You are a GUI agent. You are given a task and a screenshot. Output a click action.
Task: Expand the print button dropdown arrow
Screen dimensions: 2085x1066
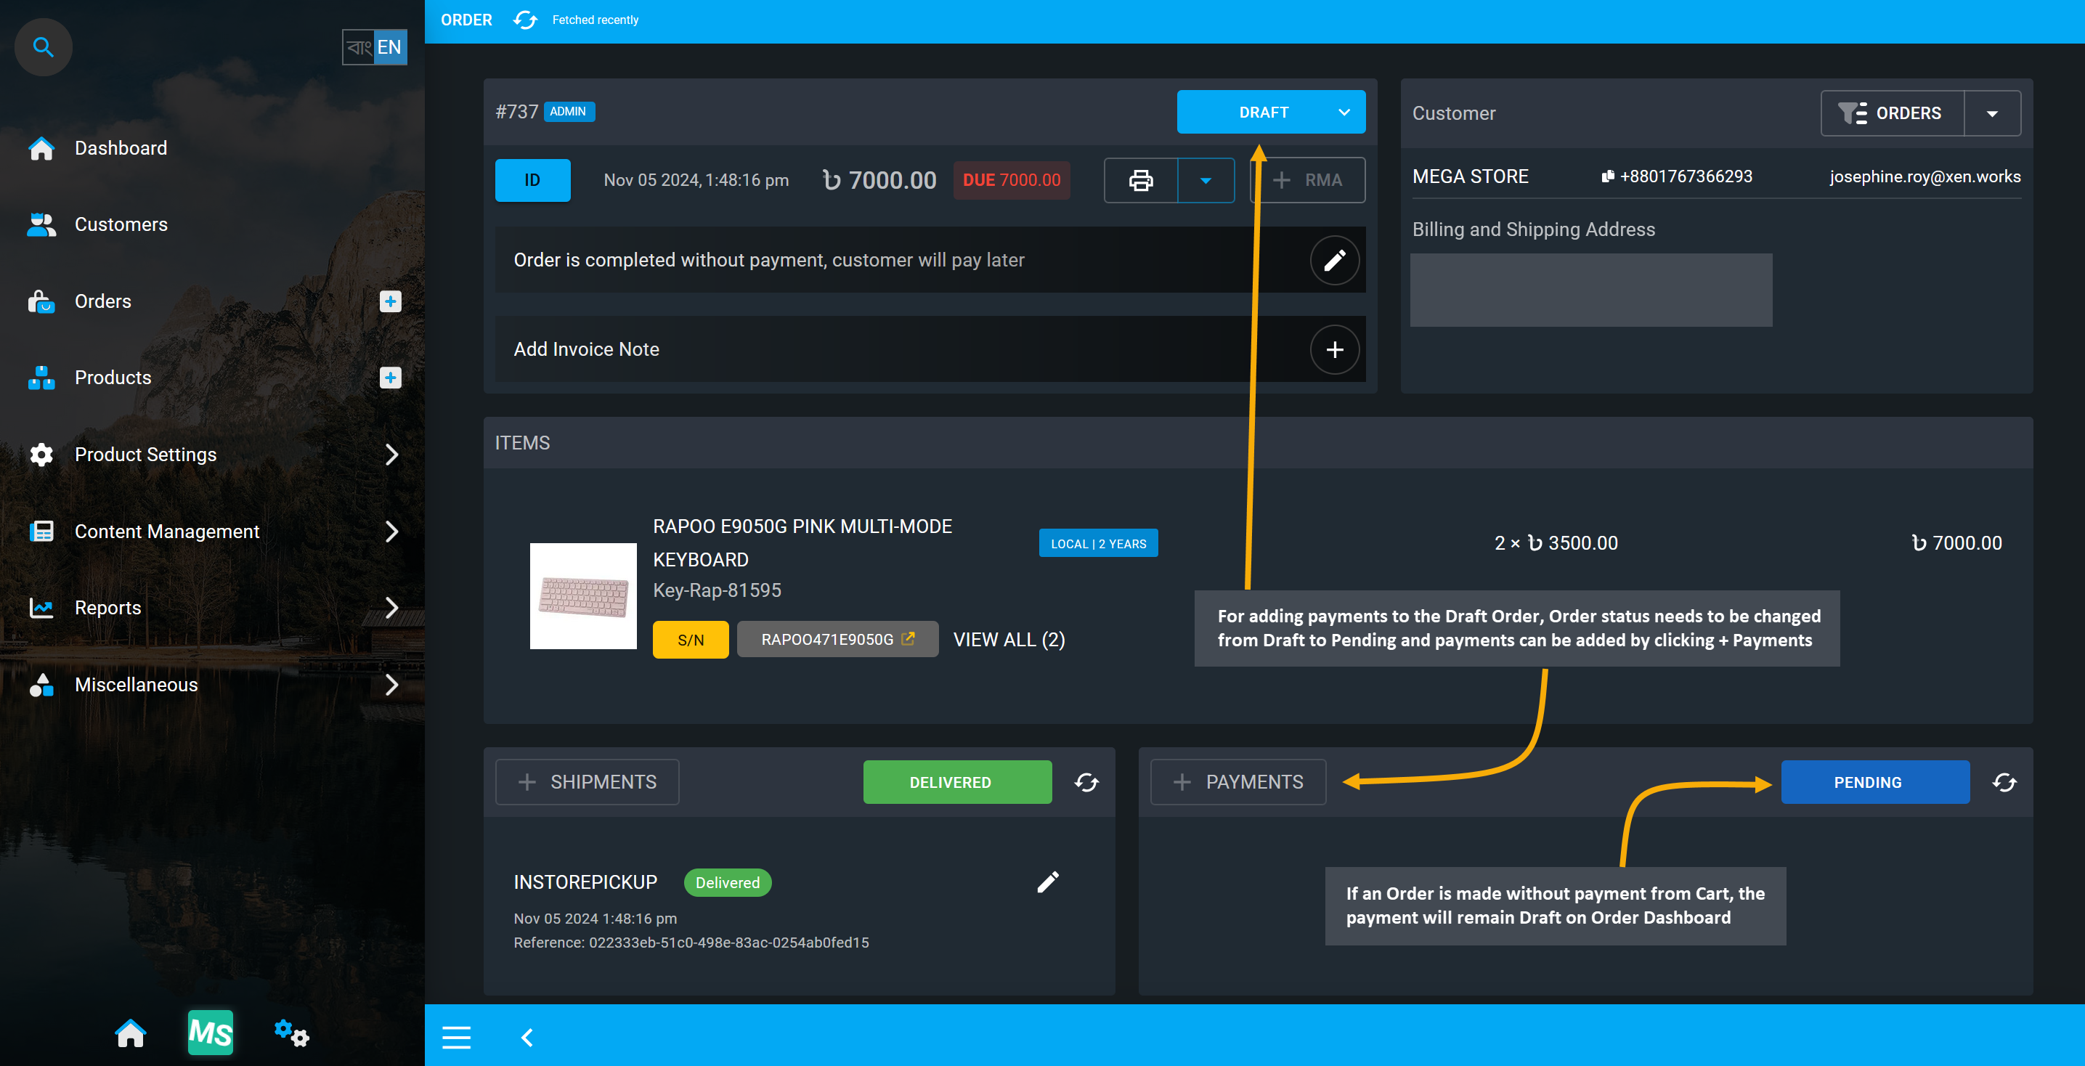click(1204, 178)
